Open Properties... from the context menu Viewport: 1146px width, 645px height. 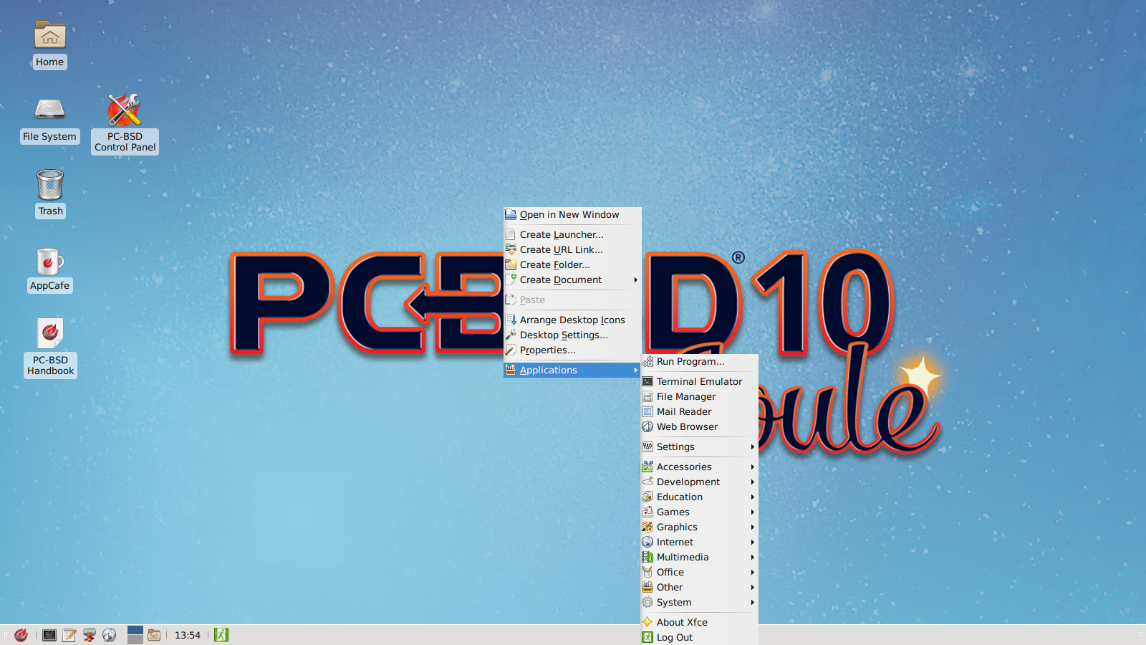click(572, 350)
